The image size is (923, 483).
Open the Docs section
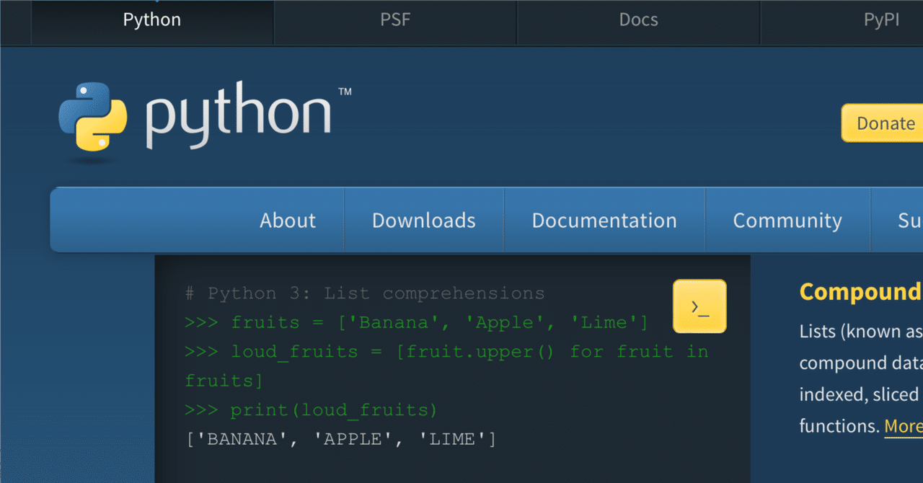(637, 19)
